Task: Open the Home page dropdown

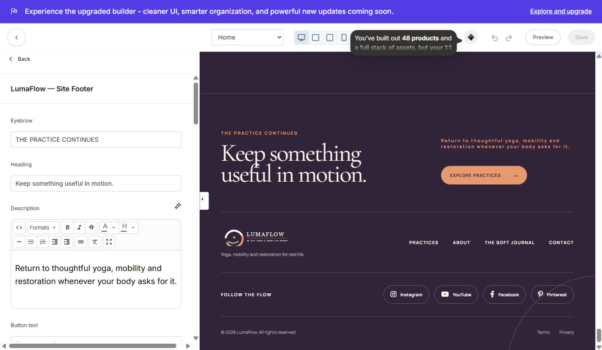Action: (248, 37)
